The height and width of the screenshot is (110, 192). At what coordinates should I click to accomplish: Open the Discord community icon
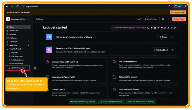(x=162, y=28)
